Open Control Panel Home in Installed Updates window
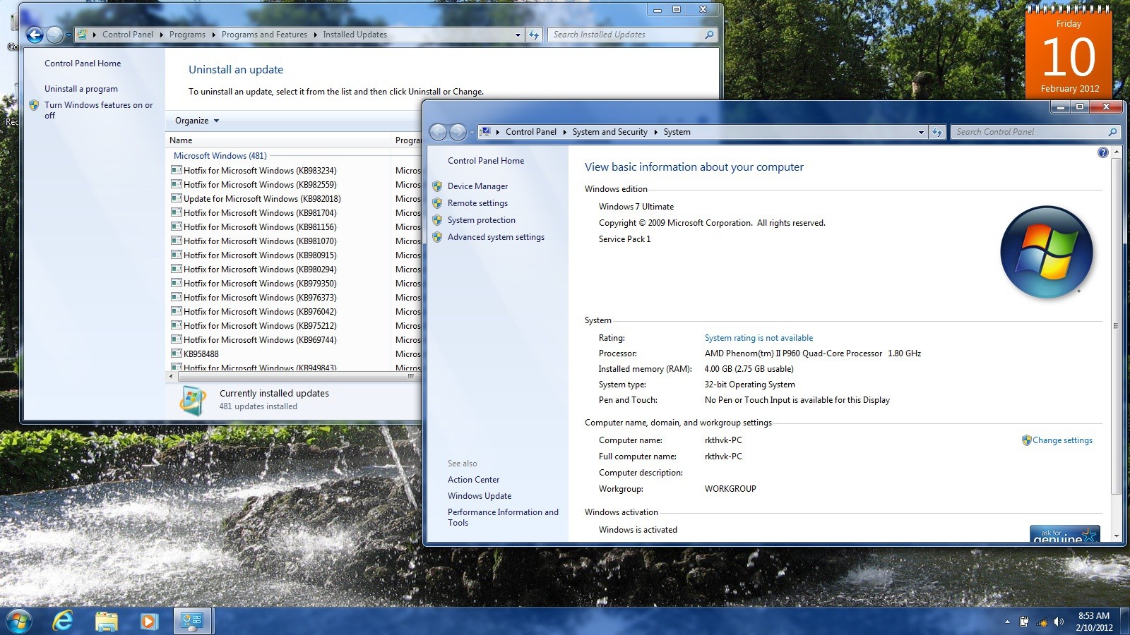The width and height of the screenshot is (1130, 635). (83, 64)
